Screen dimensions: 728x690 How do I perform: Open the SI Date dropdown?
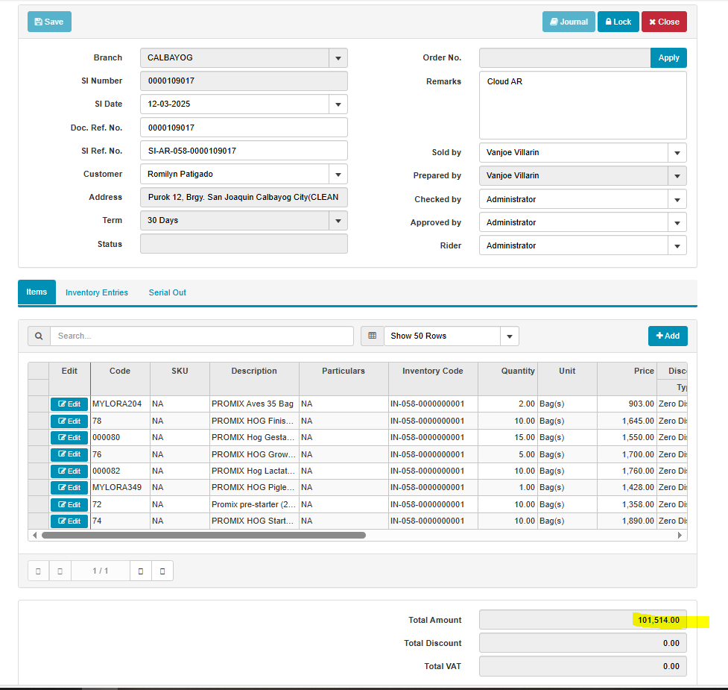(x=338, y=104)
